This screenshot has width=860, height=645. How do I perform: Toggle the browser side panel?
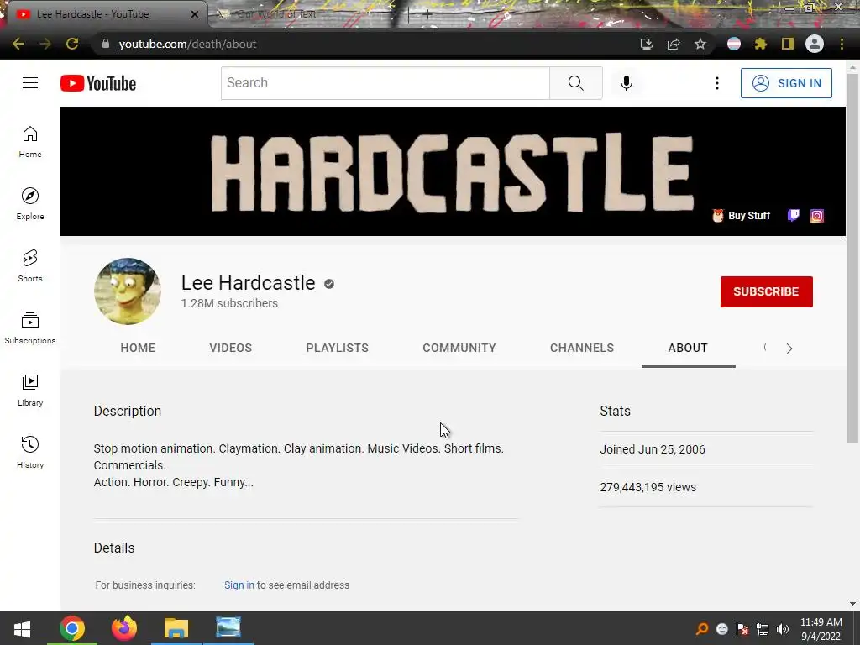[x=788, y=44]
